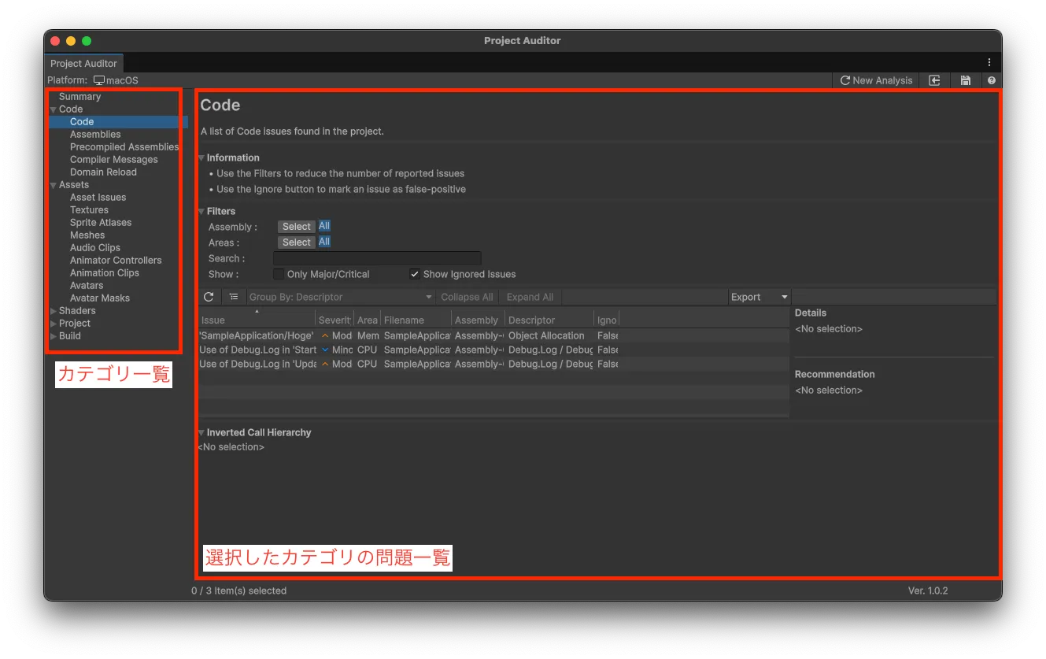Click the refresh icon above the issue table

point(209,297)
